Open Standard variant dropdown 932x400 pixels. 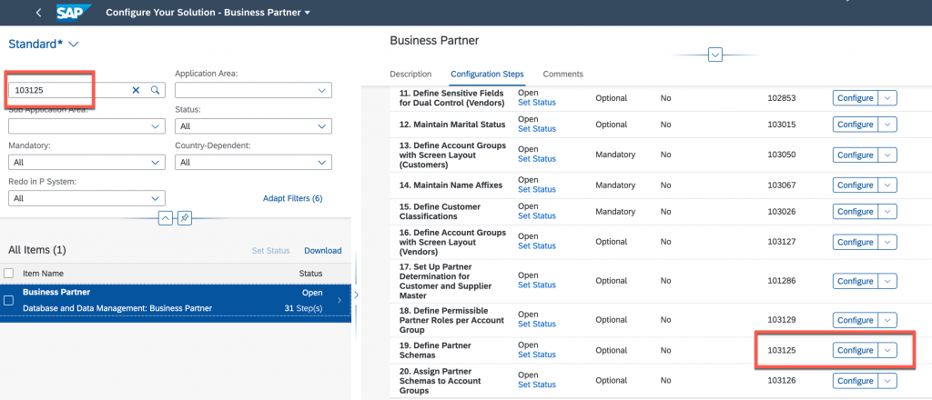coord(44,44)
